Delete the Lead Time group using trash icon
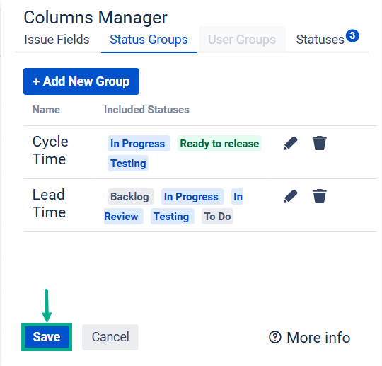382x366 pixels. pyautogui.click(x=319, y=196)
